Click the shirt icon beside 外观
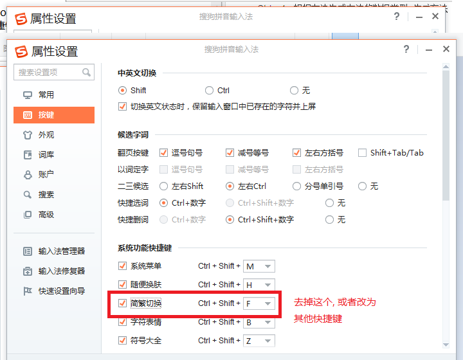The image size is (463, 360). (28, 135)
